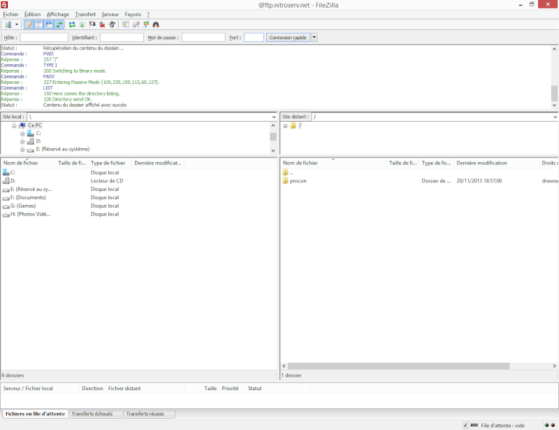Open the filename filters magnifier icon
This screenshot has height=430, width=559.
tap(136, 24)
